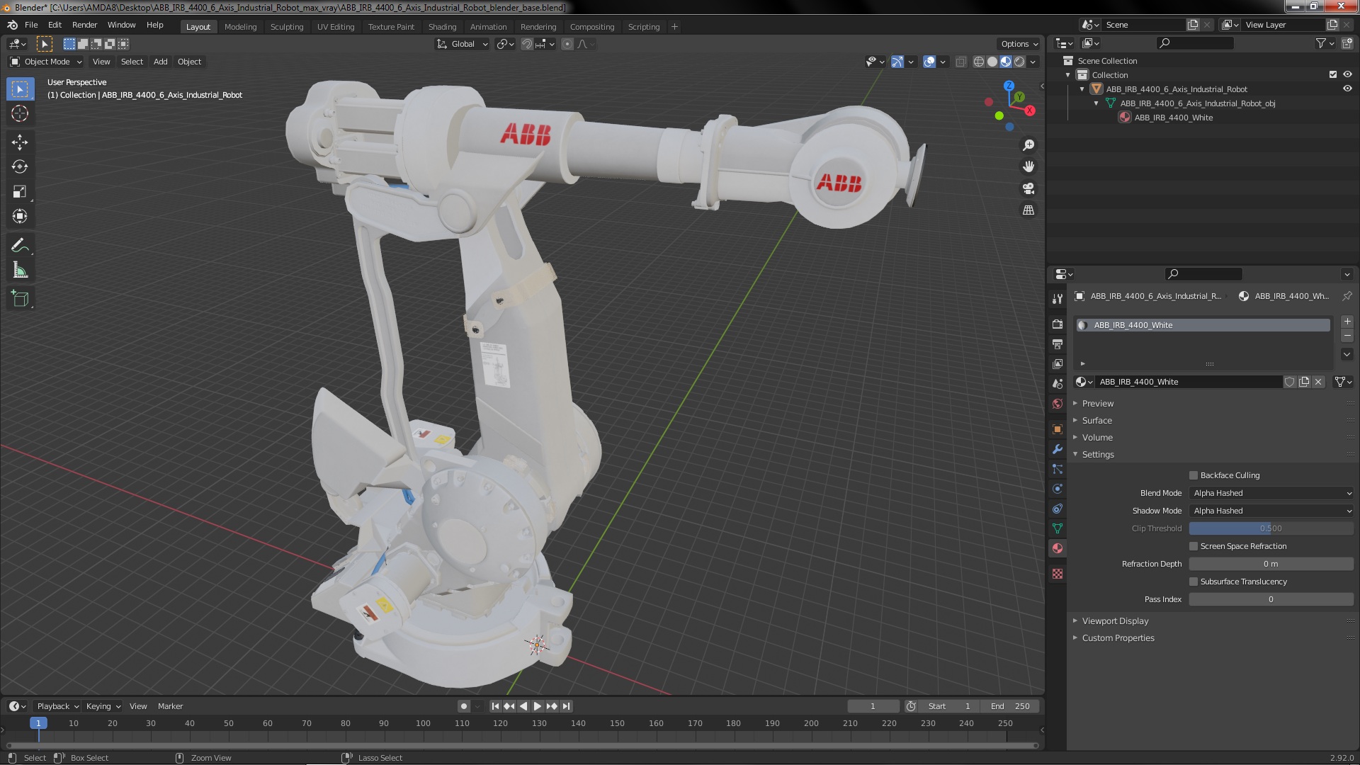Open the Blend Mode Alpha Hashed dropdown
1360x765 pixels.
[x=1271, y=493]
